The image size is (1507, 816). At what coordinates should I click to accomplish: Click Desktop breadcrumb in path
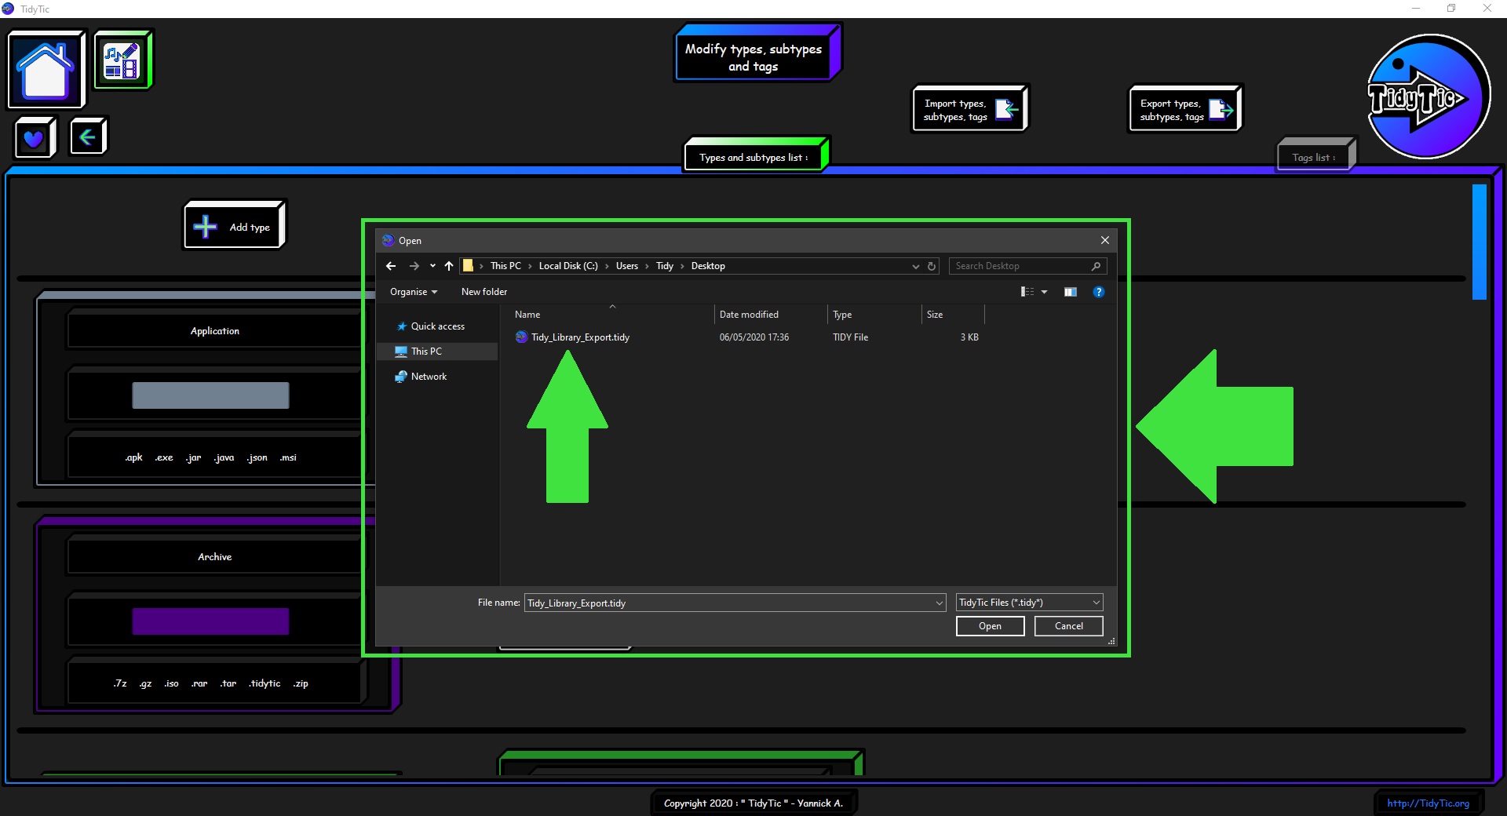(708, 266)
